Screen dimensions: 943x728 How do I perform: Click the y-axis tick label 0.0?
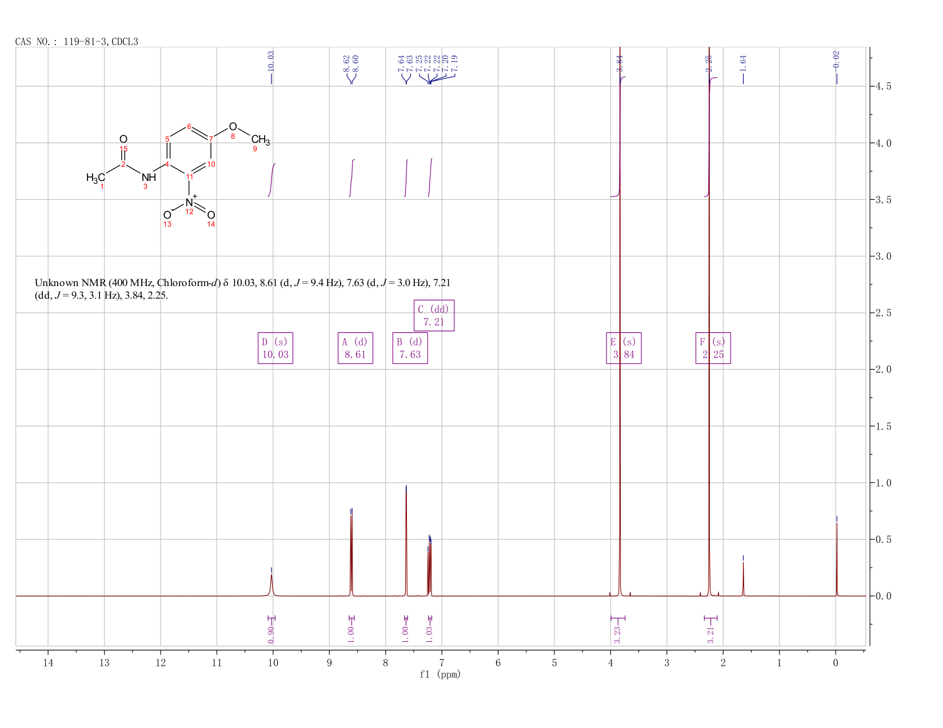coord(883,596)
